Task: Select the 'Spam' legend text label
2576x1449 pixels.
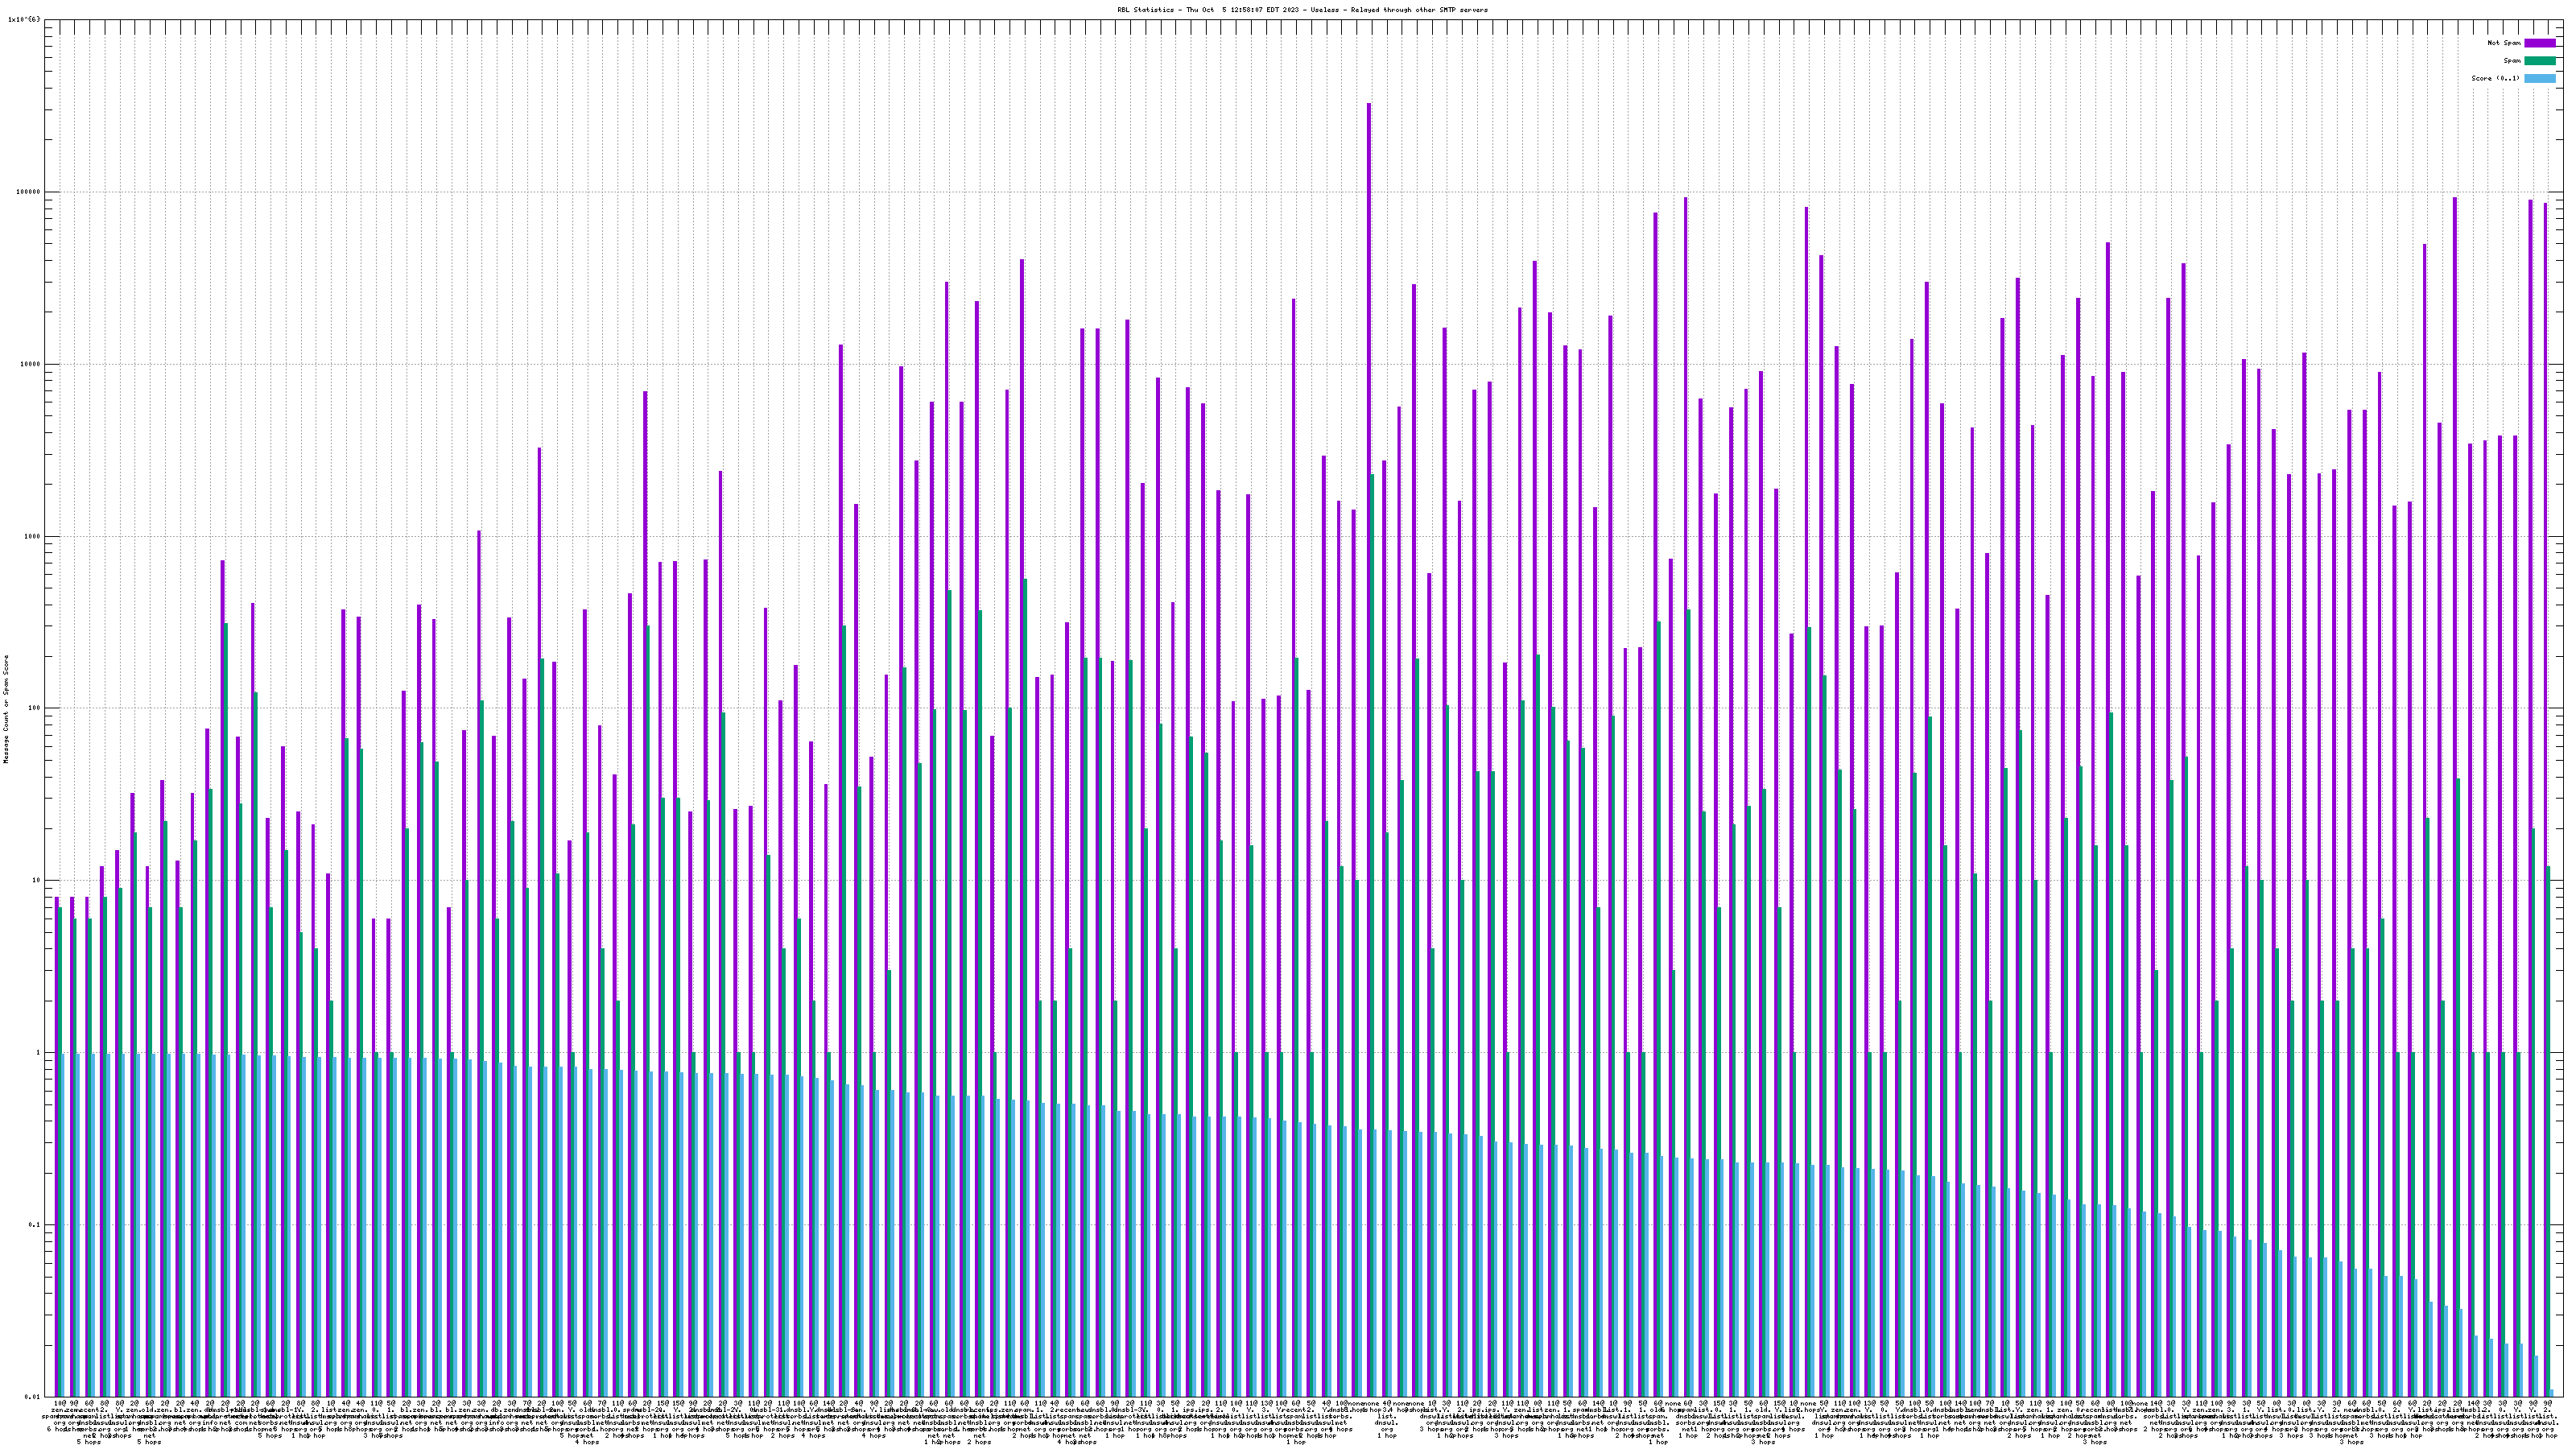Action: coord(2512,61)
